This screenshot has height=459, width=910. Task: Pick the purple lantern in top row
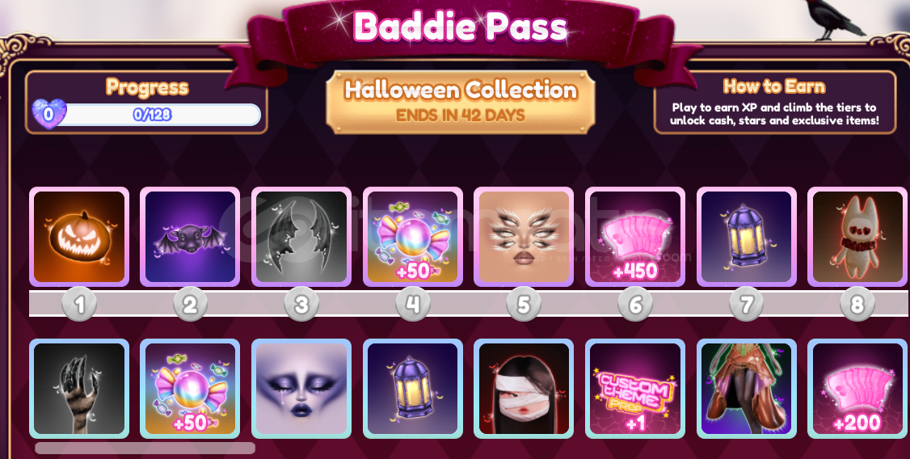746,237
